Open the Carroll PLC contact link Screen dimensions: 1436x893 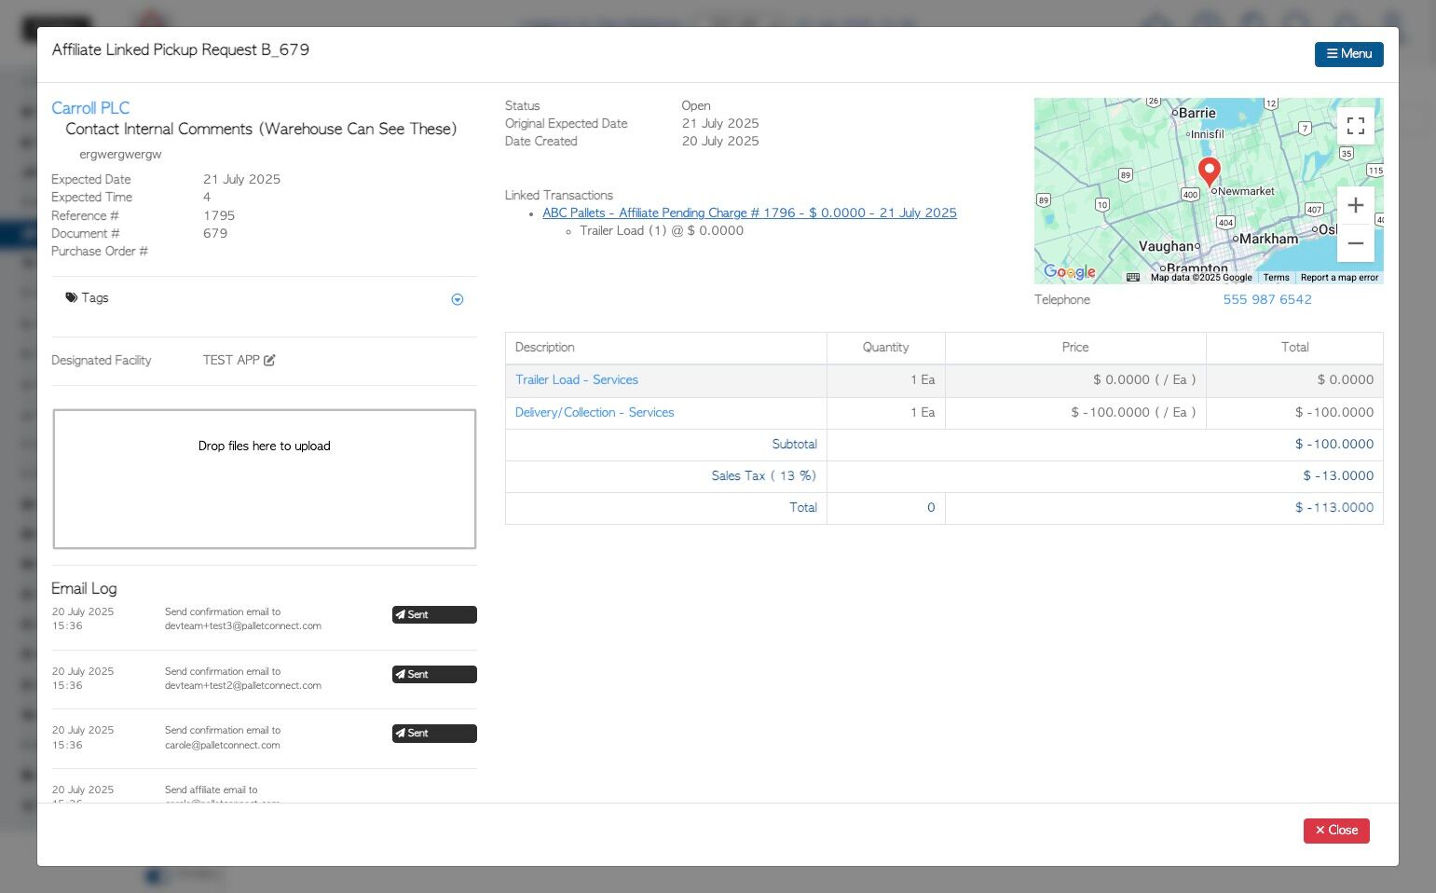[x=90, y=108]
